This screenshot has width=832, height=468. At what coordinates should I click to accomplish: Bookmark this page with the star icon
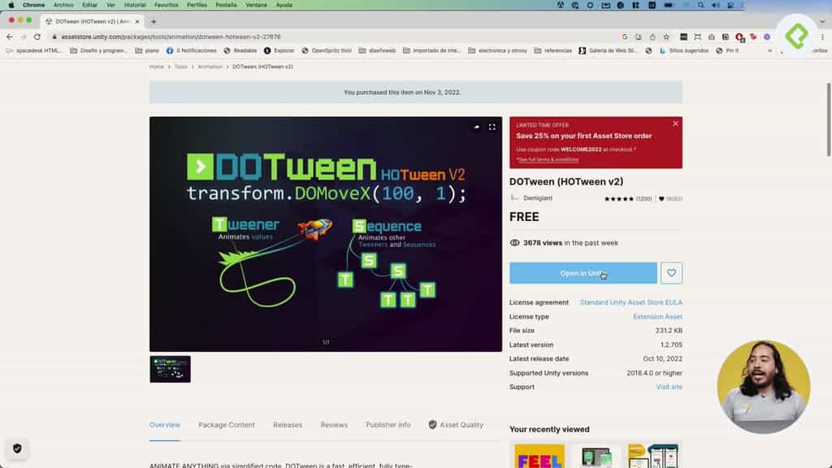(666, 37)
